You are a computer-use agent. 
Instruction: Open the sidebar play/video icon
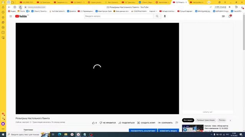click(3, 27)
